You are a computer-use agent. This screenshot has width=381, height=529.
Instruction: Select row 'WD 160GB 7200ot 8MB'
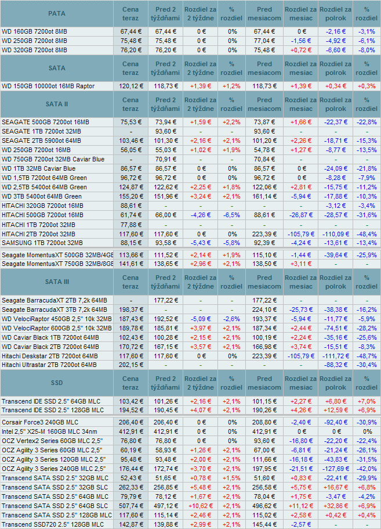click(191, 32)
